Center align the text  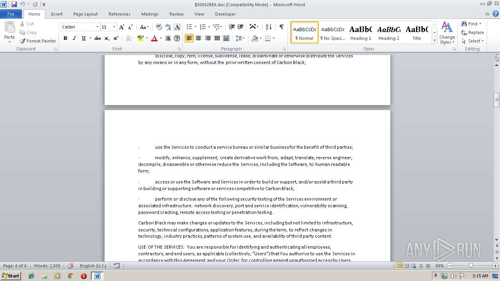pos(198,38)
